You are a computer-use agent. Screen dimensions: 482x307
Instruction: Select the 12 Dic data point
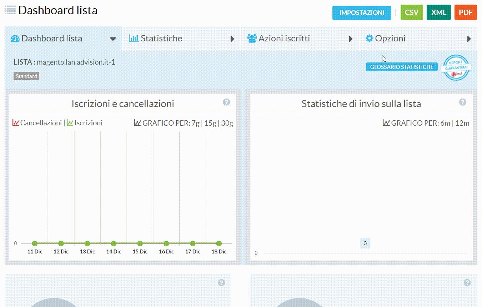click(x=61, y=243)
